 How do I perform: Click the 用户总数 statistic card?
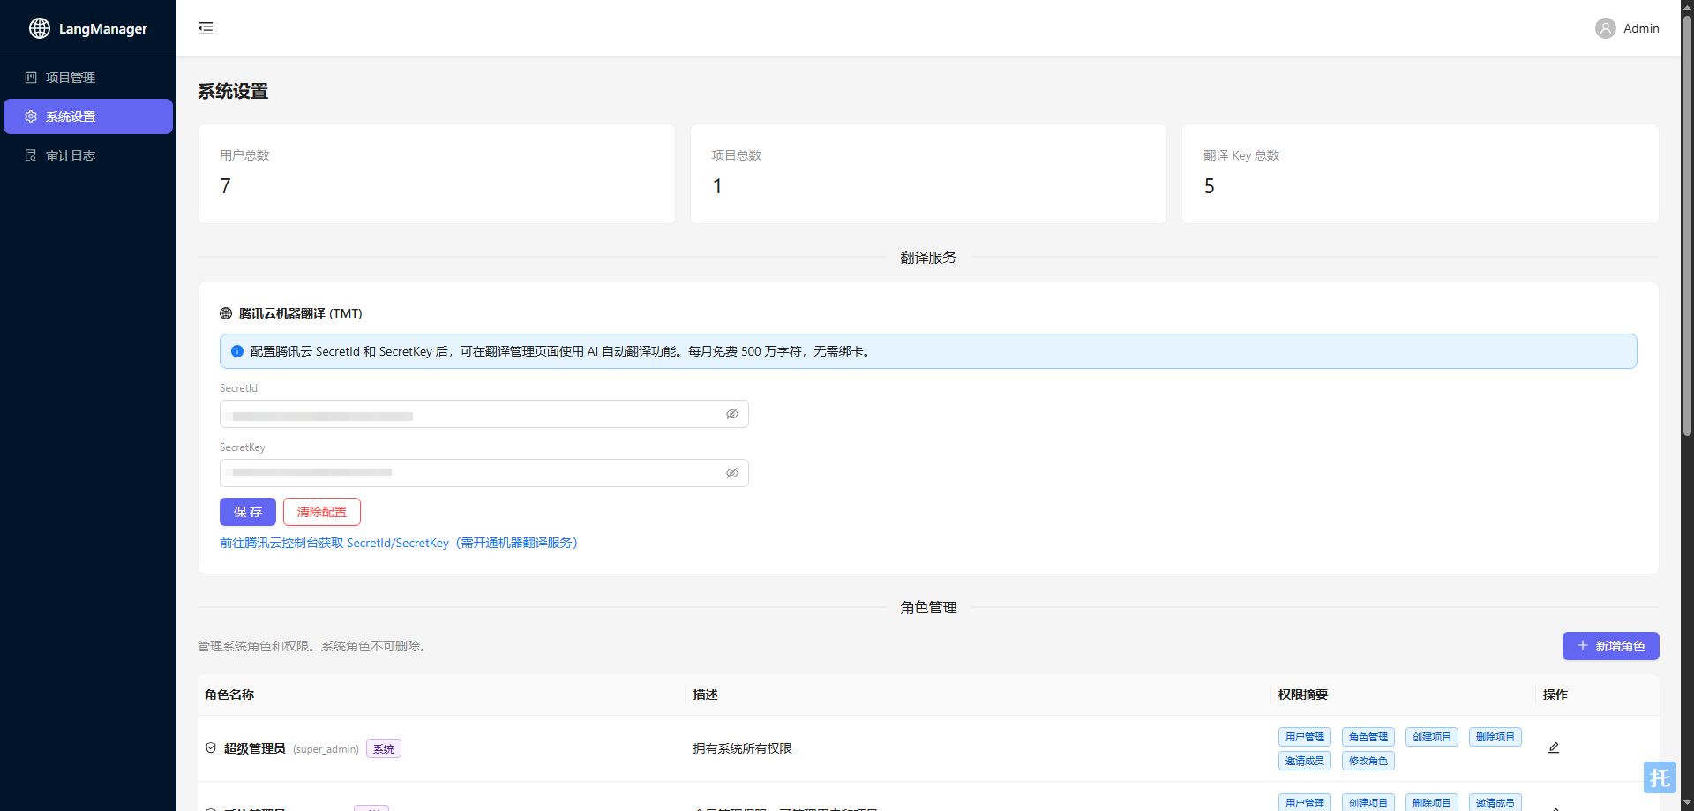pos(437,174)
